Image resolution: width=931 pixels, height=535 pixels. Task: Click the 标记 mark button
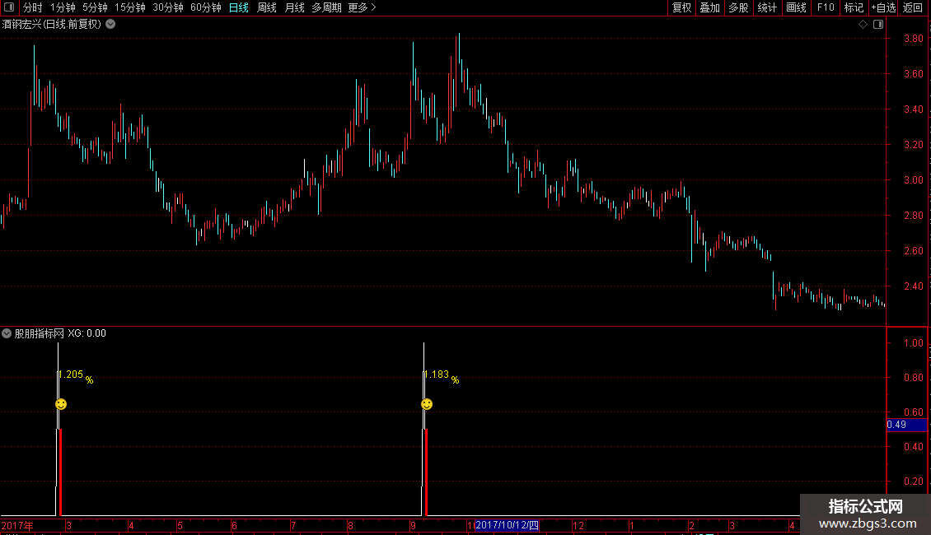coord(854,7)
